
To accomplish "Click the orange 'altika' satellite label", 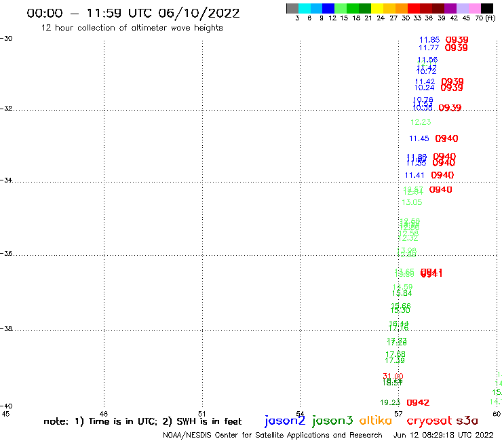I will point(375,421).
